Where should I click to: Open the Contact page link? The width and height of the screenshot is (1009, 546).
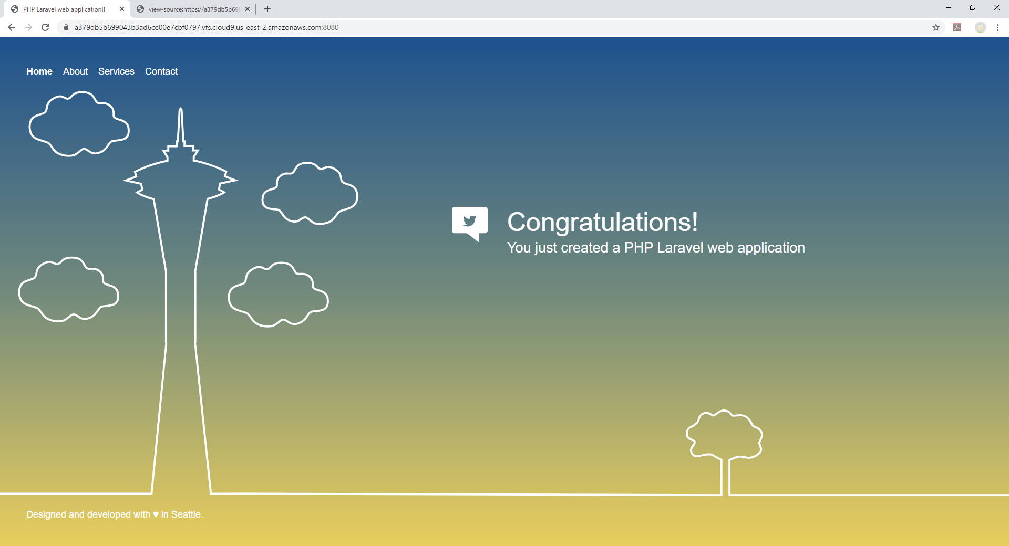click(161, 71)
